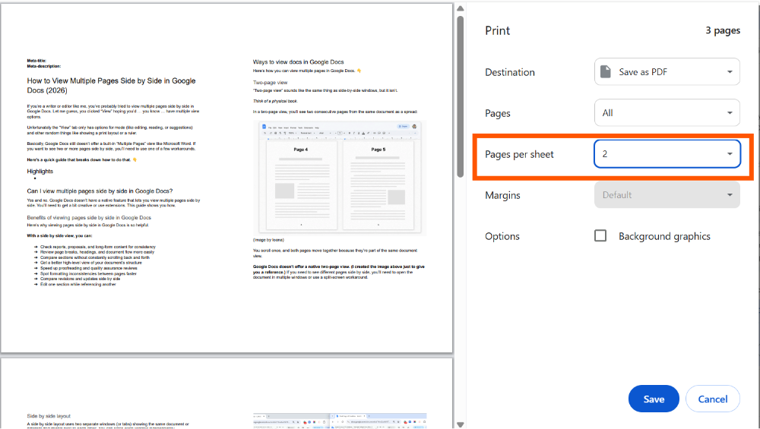Click the second print preview page
Viewport: 760px width, 429px height.
(x=226, y=393)
